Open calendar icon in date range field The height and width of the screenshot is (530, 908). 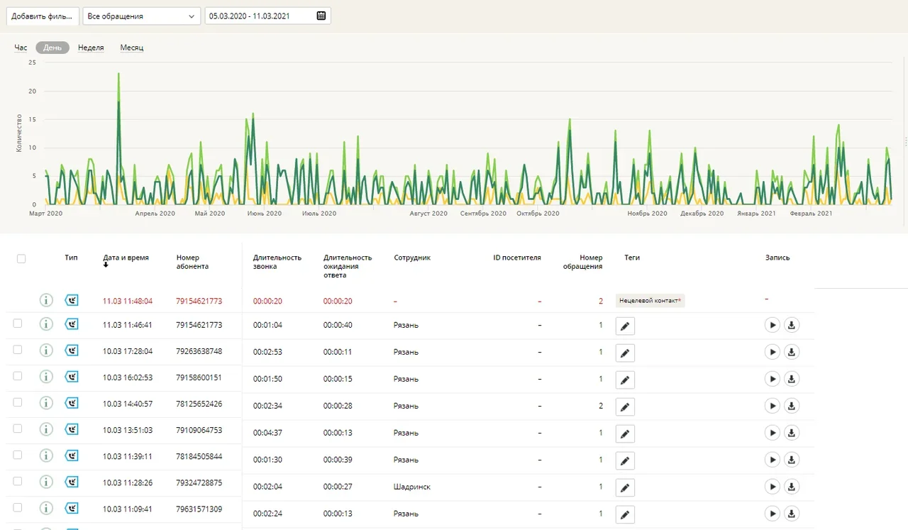pos(321,16)
